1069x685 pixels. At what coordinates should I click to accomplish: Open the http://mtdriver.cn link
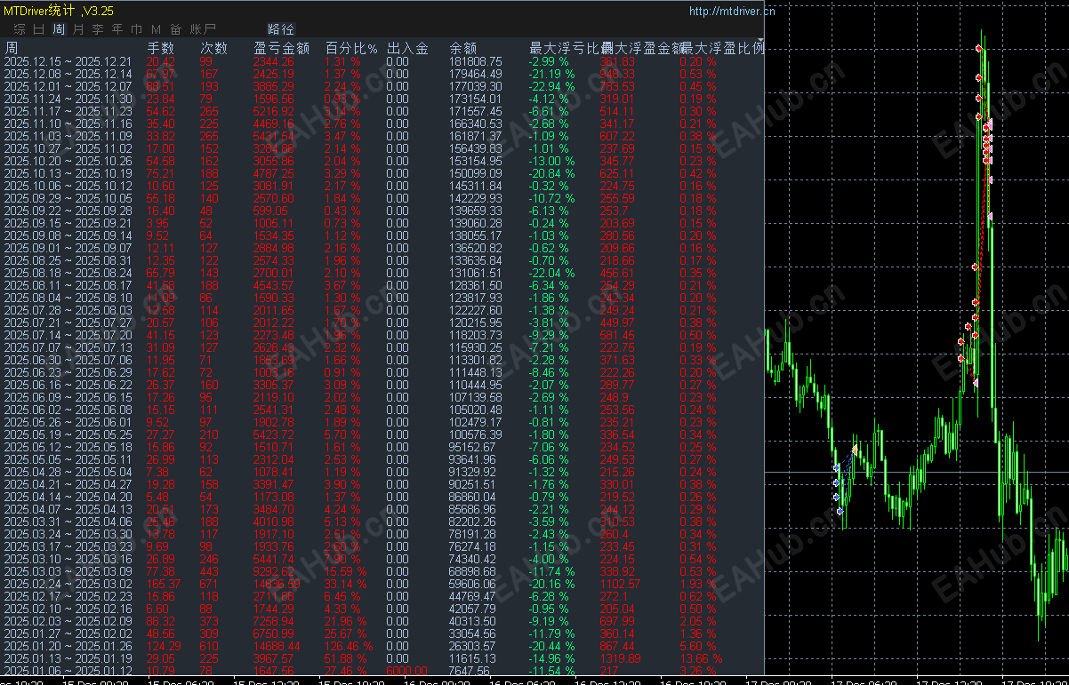(732, 12)
